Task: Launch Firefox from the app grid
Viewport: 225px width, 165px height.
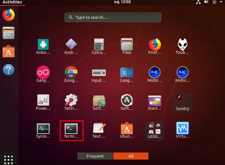Action: point(154,46)
